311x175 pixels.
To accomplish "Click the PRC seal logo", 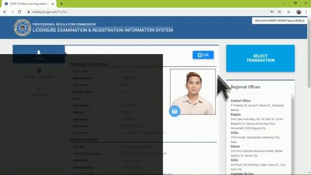I will coord(22,28).
